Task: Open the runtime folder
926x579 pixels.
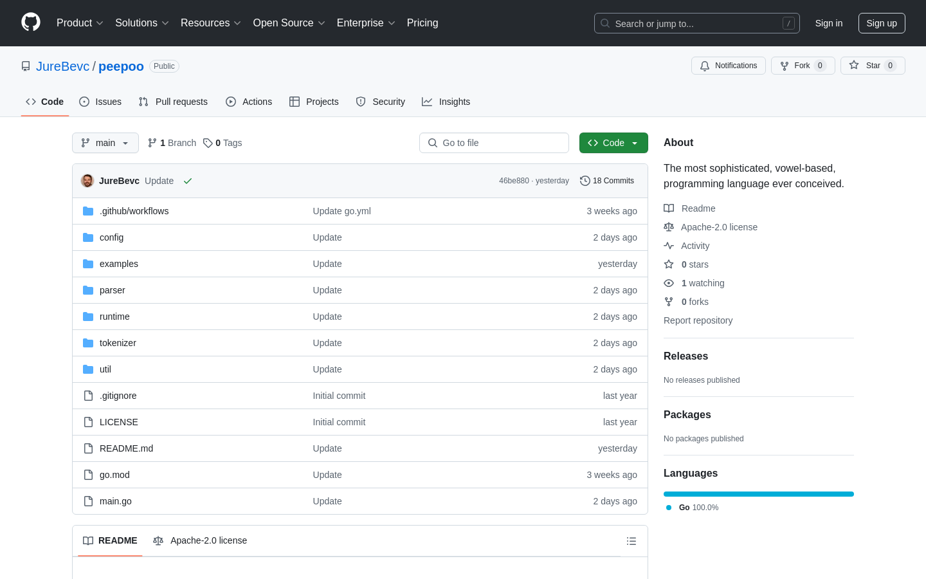Action: 114,317
